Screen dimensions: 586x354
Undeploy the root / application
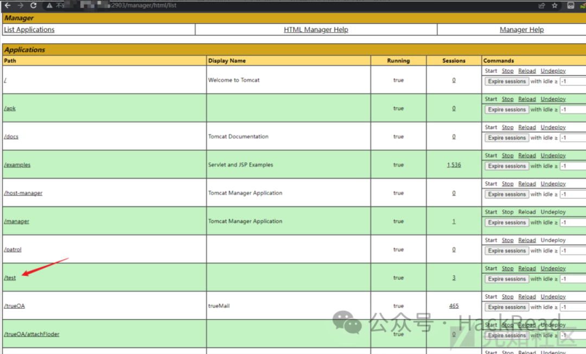point(553,71)
